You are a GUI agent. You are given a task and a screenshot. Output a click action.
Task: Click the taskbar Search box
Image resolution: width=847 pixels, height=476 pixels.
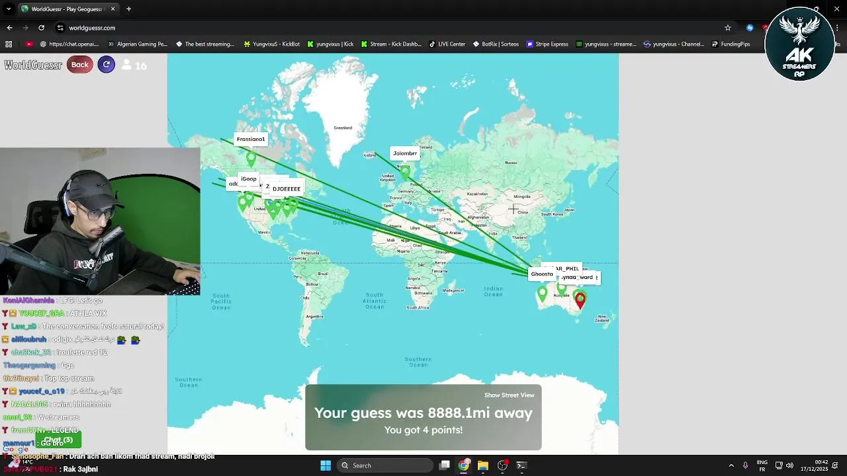point(384,465)
